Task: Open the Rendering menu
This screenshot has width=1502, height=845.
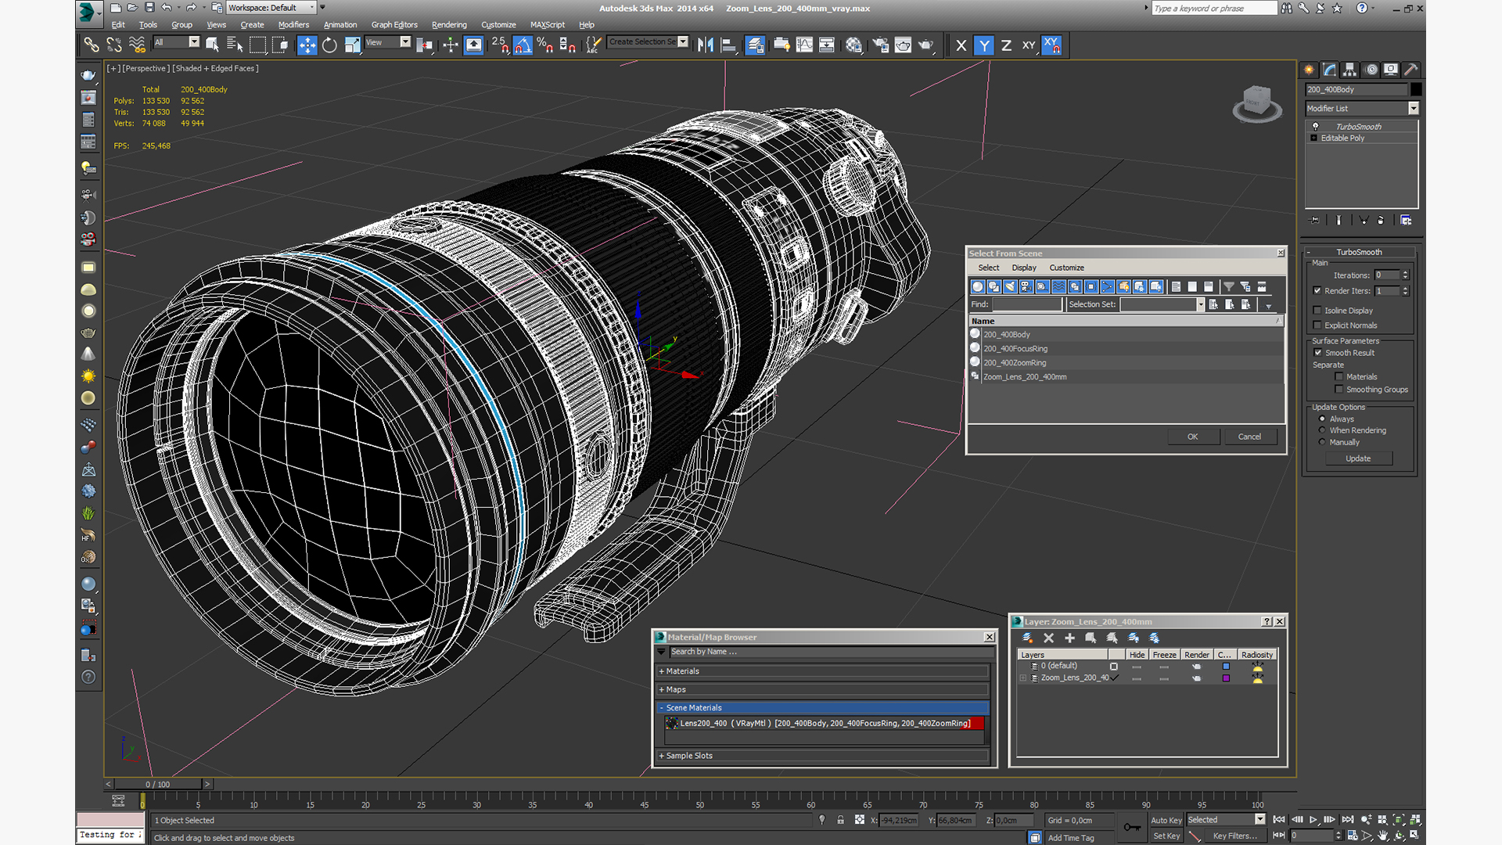Action: tap(449, 24)
